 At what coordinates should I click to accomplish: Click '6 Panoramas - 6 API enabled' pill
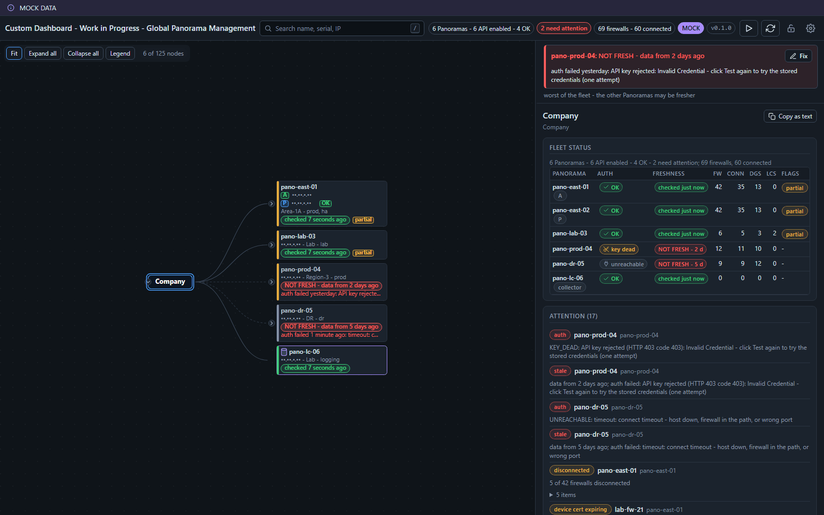coord(481,28)
